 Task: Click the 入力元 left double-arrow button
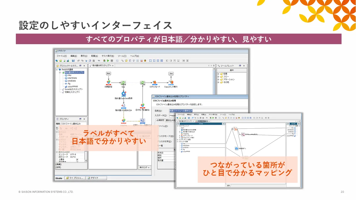click(x=178, y=124)
